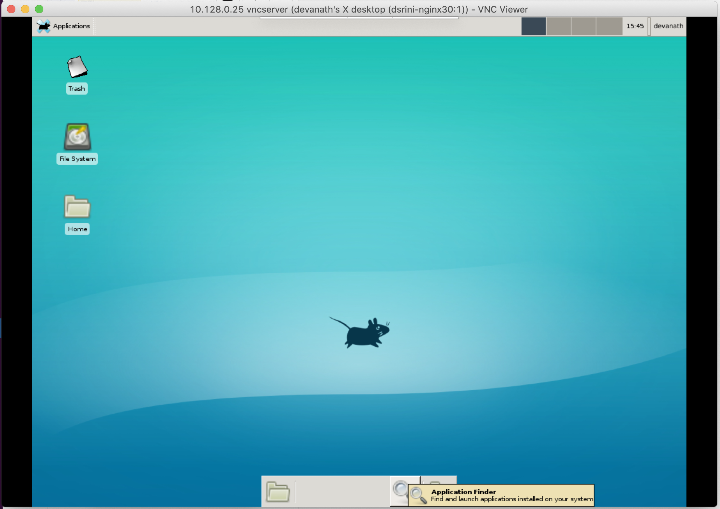Switch to the third workspace box
This screenshot has width=720, height=509.
click(x=583, y=26)
